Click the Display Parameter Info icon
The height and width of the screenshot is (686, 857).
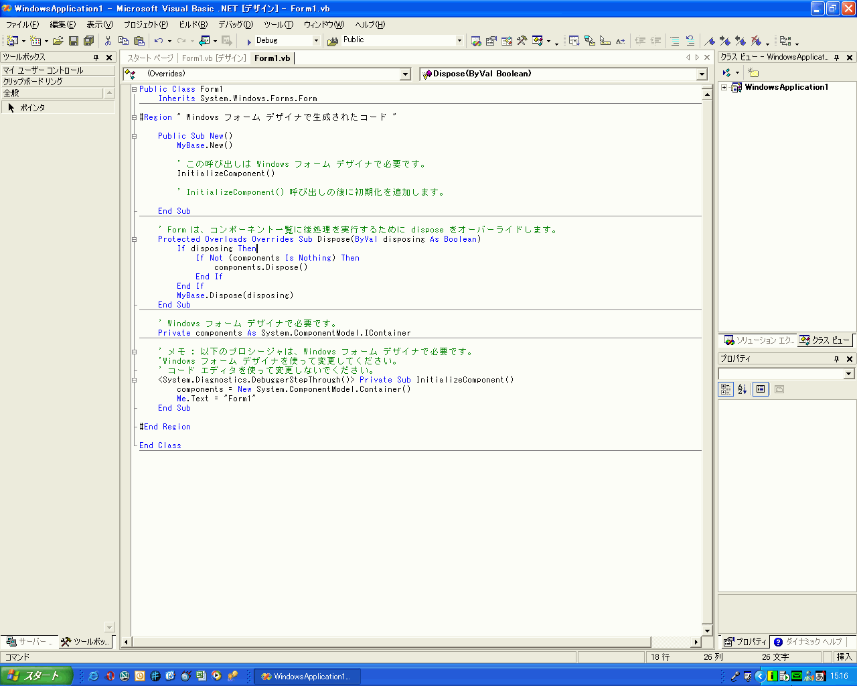pos(590,41)
